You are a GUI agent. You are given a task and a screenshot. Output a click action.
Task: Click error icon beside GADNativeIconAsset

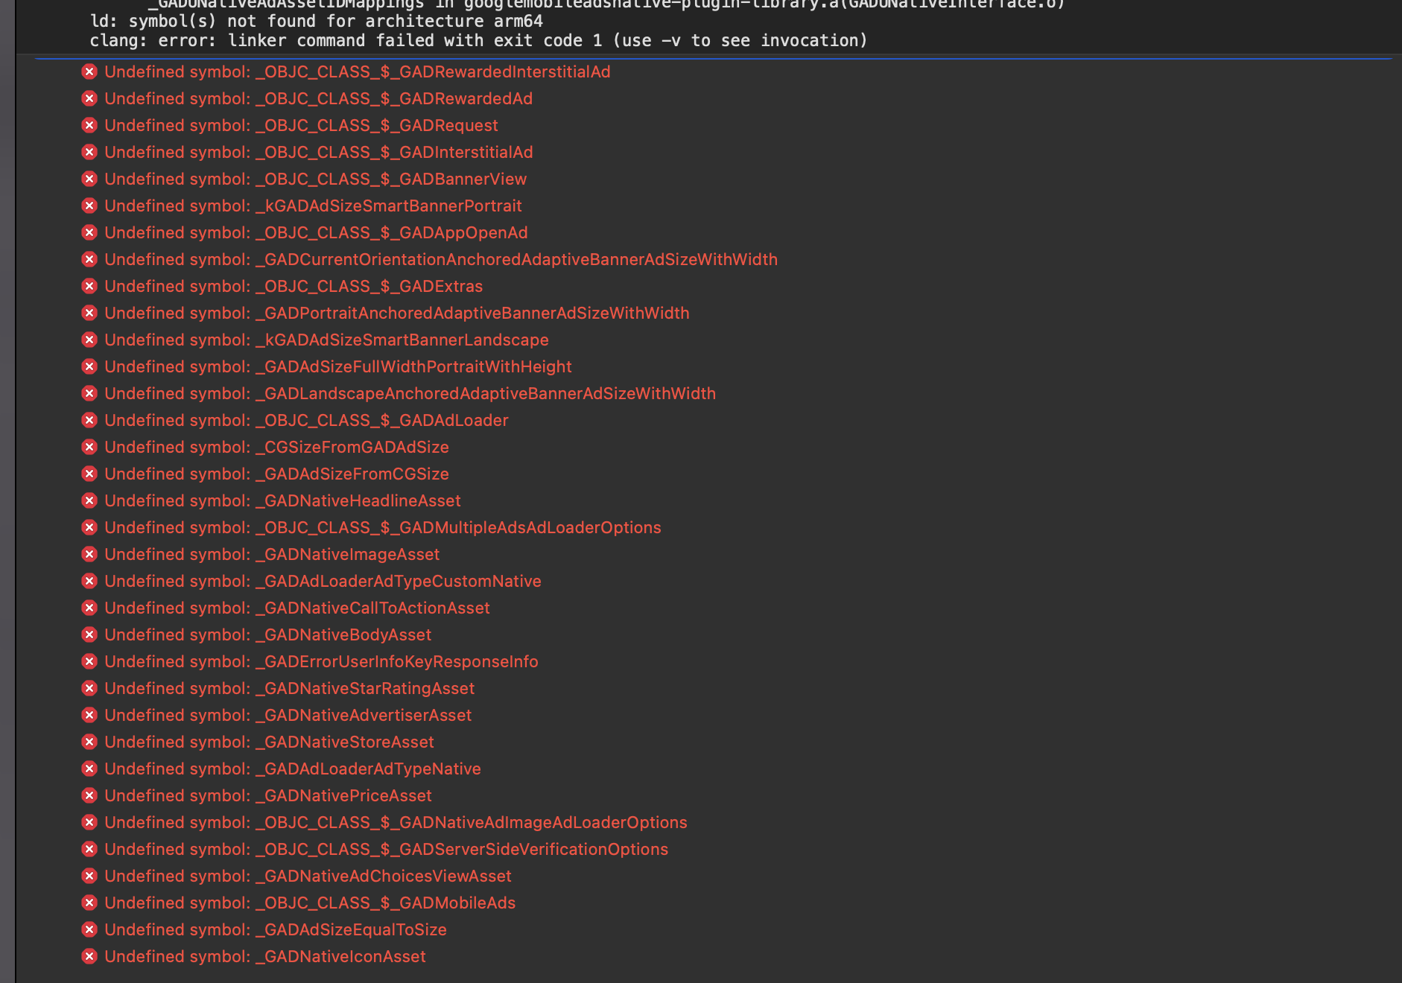click(x=89, y=956)
